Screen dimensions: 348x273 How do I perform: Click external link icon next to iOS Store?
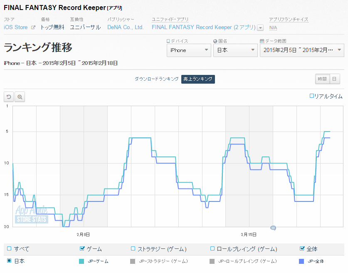[x=33, y=27]
